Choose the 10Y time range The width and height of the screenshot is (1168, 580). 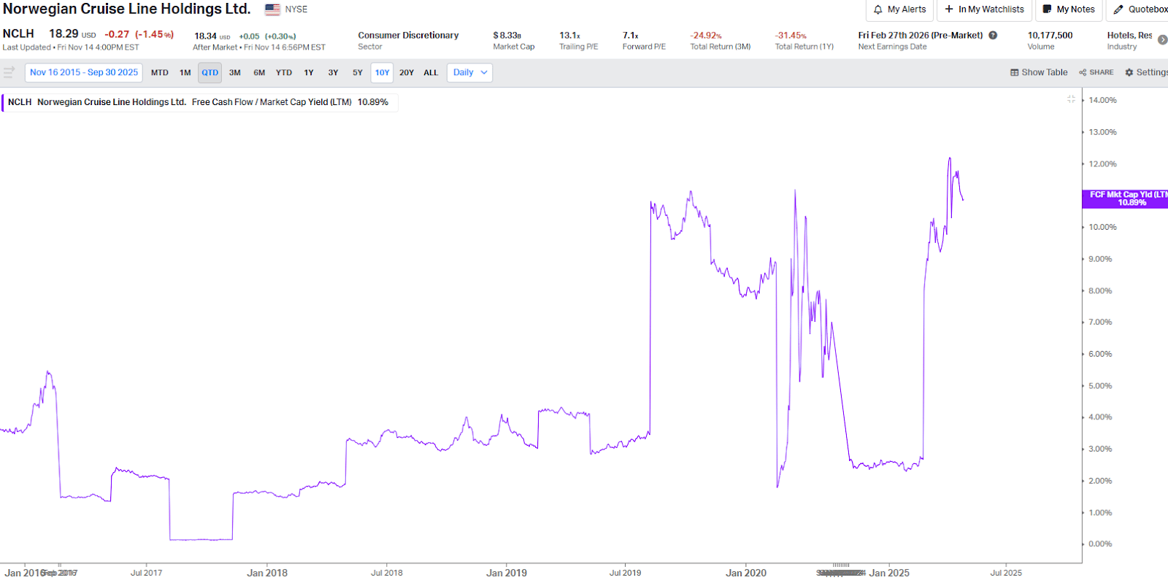pyautogui.click(x=383, y=73)
